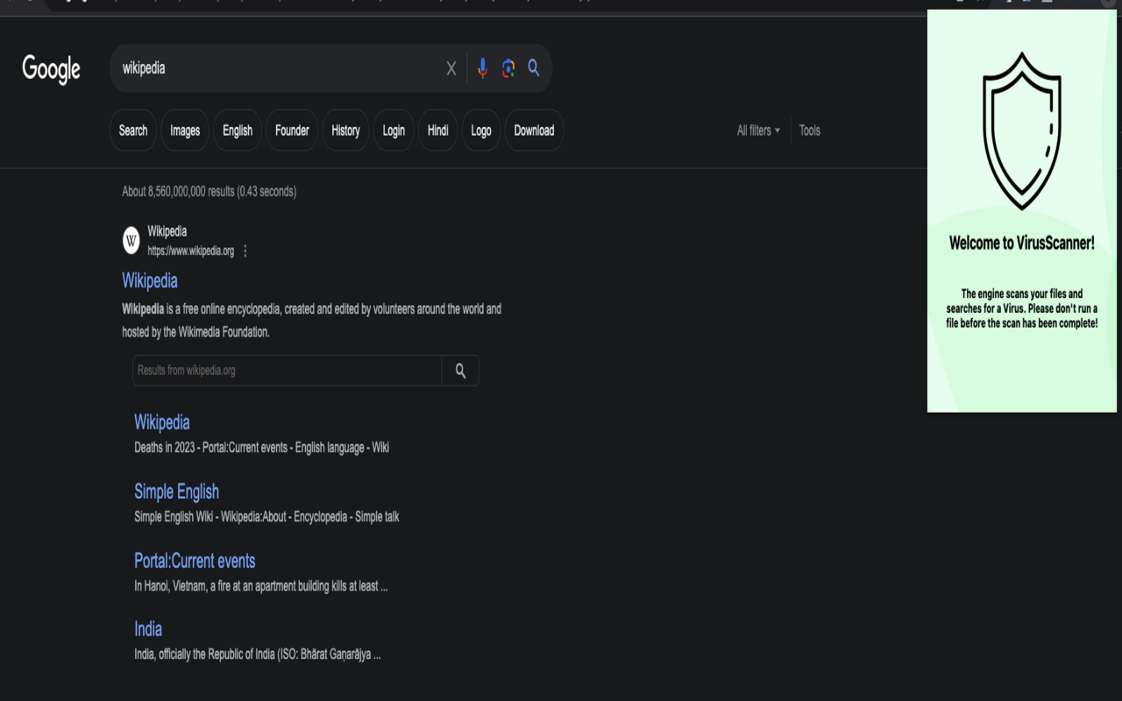The image size is (1122, 701).
Task: Clear the search box with the X icon
Action: [x=451, y=67]
